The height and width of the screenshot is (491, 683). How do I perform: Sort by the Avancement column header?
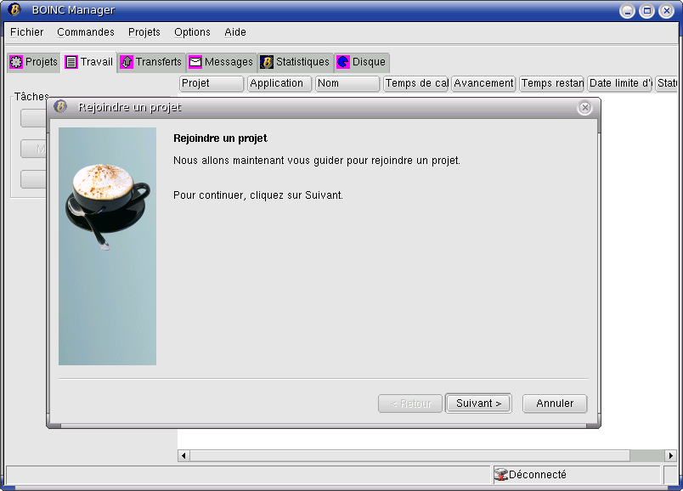click(483, 83)
